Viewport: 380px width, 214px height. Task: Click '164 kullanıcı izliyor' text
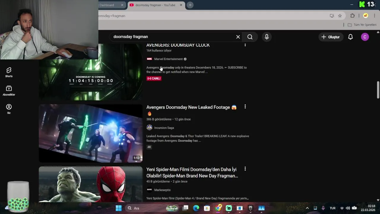pos(159,51)
